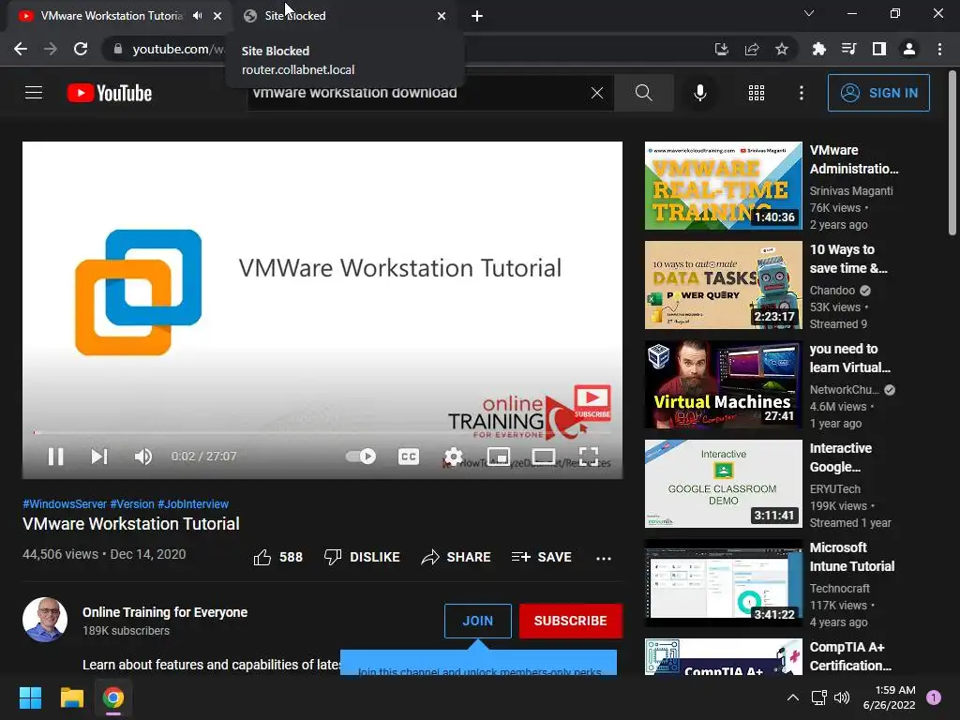The image size is (960, 720).
Task: Open CompTIA A+ Certification video title
Action: 850,656
